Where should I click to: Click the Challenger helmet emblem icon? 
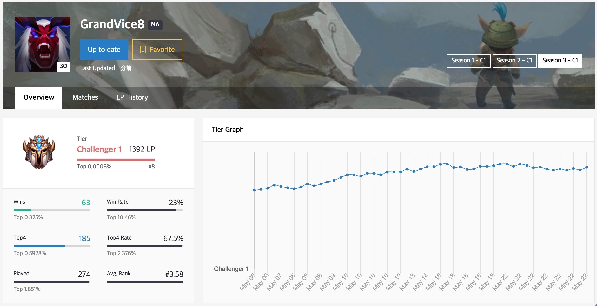[x=39, y=152]
